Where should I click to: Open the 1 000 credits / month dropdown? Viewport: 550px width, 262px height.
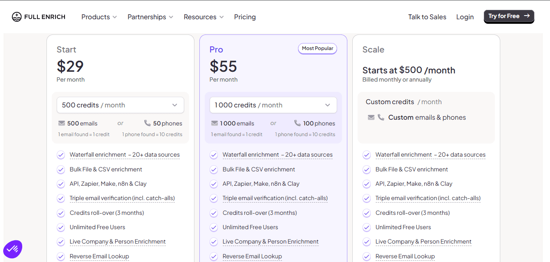273,105
